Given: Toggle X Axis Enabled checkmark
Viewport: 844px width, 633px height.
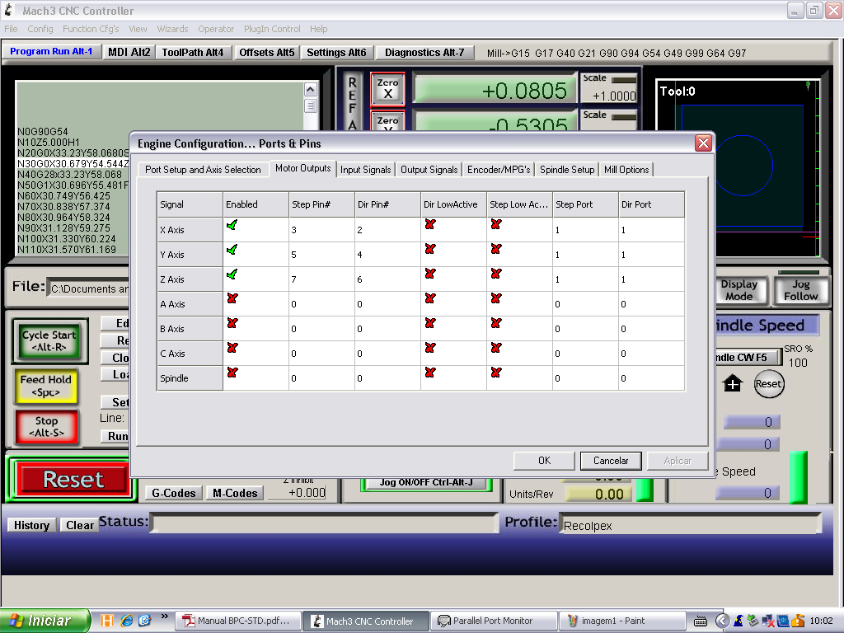Looking at the screenshot, I should [232, 225].
